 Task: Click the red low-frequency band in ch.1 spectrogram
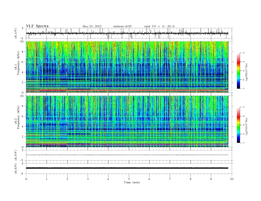(127, 90)
